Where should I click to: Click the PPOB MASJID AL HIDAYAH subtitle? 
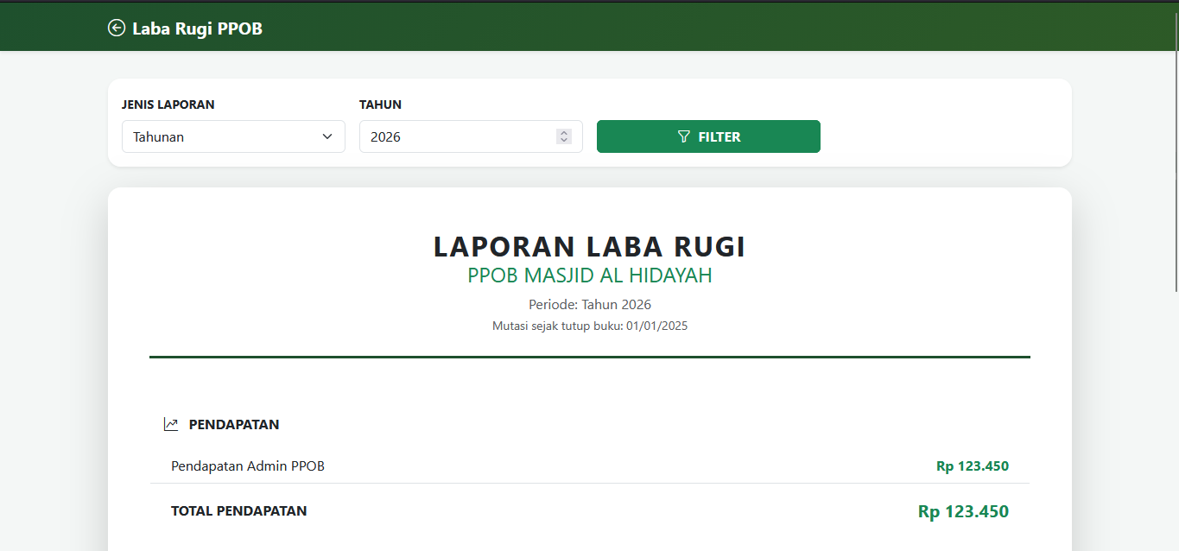point(590,275)
